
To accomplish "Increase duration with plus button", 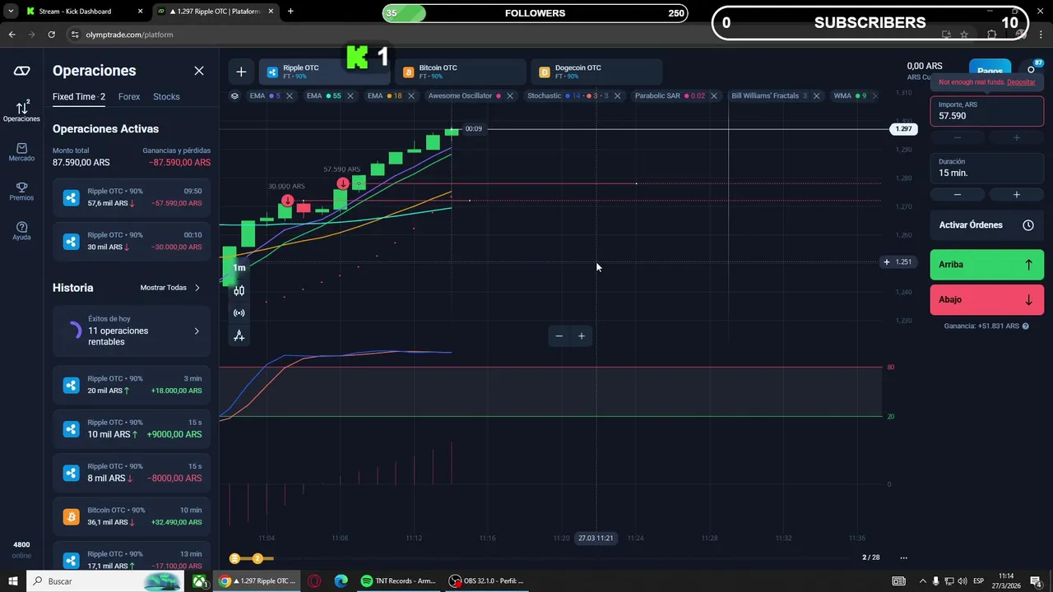I will (x=1016, y=195).
